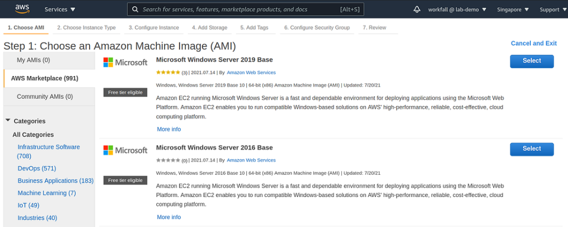Image resolution: width=568 pixels, height=227 pixels.
Task: Open More info for Windows Server 2019
Action: pyautogui.click(x=169, y=129)
